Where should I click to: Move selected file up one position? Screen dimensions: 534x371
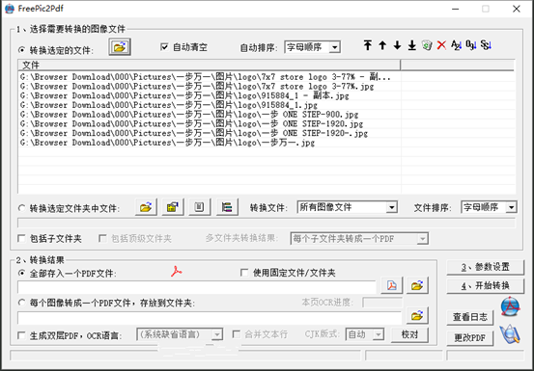pos(382,45)
